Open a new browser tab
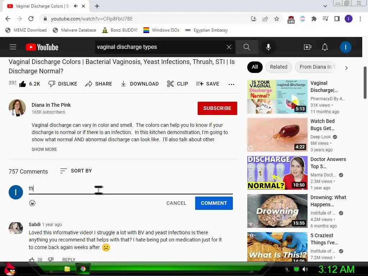The width and height of the screenshot is (368, 276). (97, 6)
